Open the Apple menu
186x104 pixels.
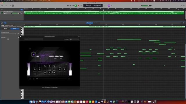2,1
